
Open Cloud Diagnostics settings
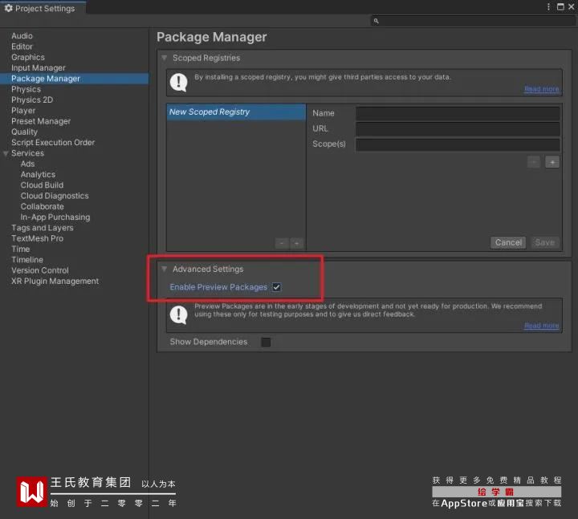[x=55, y=196]
